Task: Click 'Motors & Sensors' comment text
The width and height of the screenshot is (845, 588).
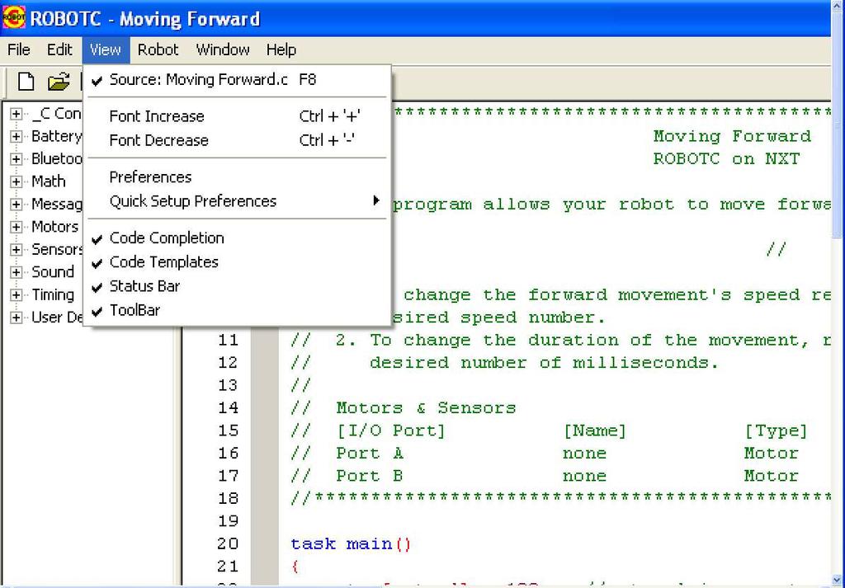Action: 426,408
